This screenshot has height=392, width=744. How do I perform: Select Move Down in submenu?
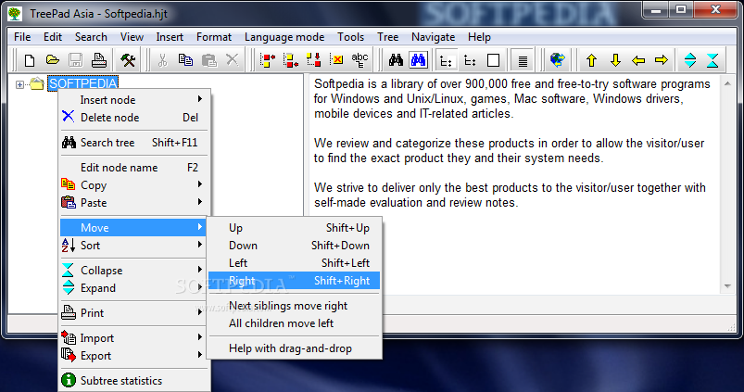295,246
